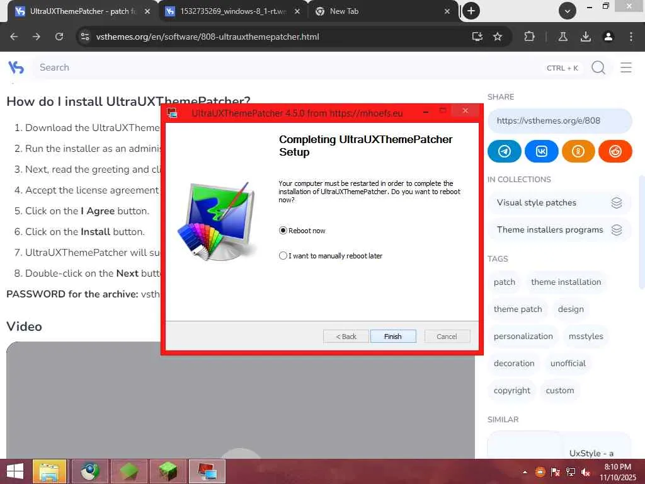
Task: Close the 1532735269_windows tab
Action: [297, 11]
